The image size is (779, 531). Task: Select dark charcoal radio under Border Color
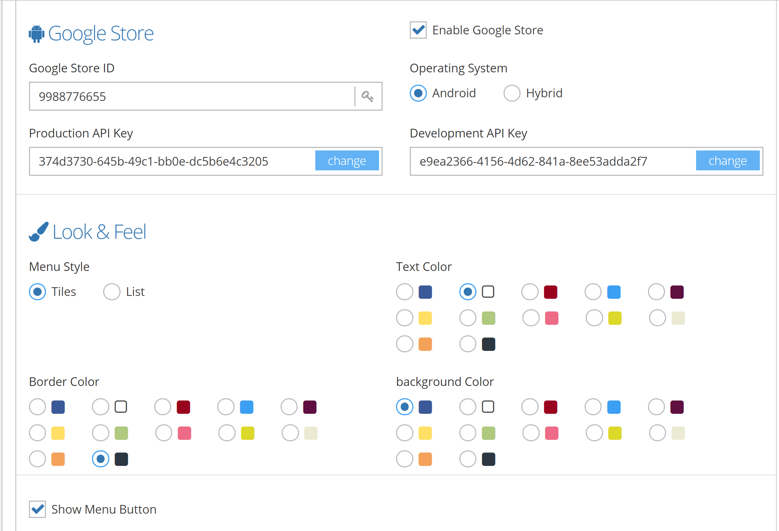point(100,459)
